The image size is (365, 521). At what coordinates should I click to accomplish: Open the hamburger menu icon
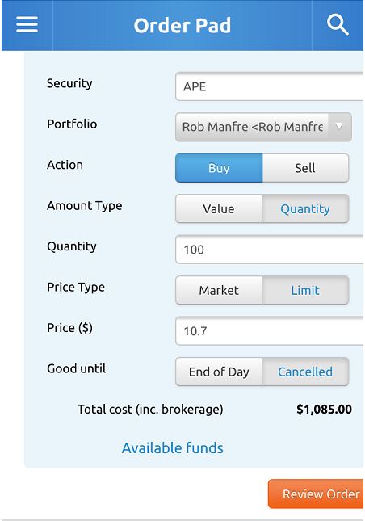click(27, 25)
